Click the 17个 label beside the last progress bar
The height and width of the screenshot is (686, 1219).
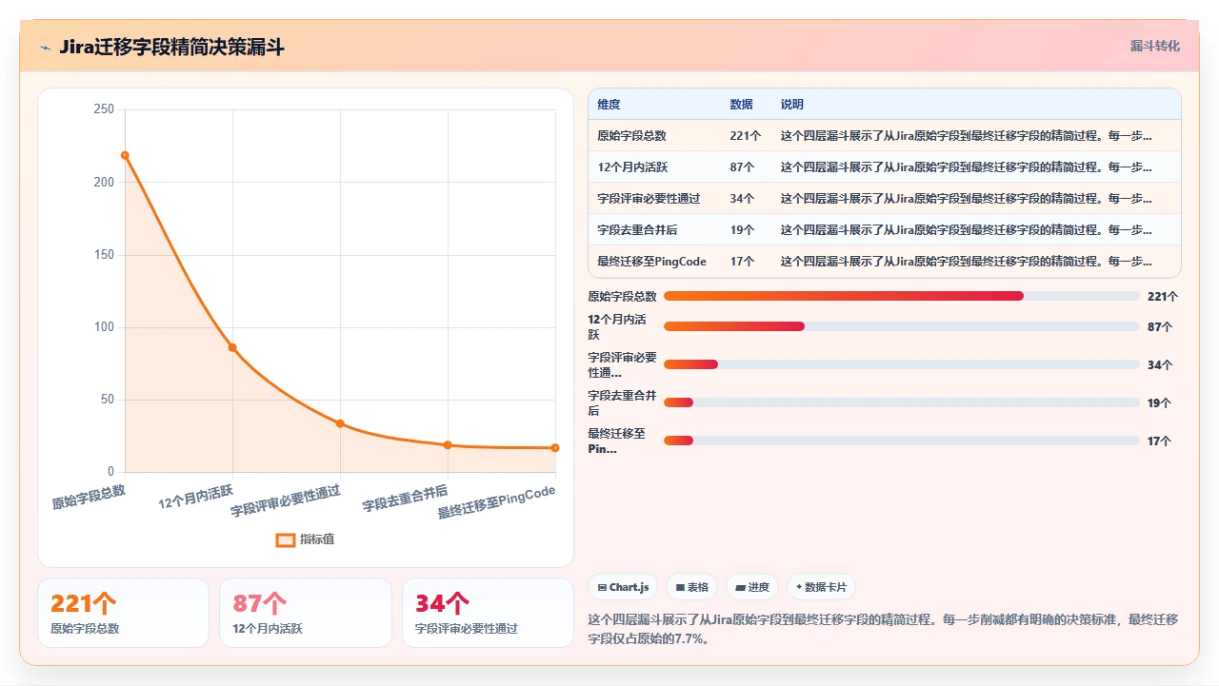coord(1159,441)
